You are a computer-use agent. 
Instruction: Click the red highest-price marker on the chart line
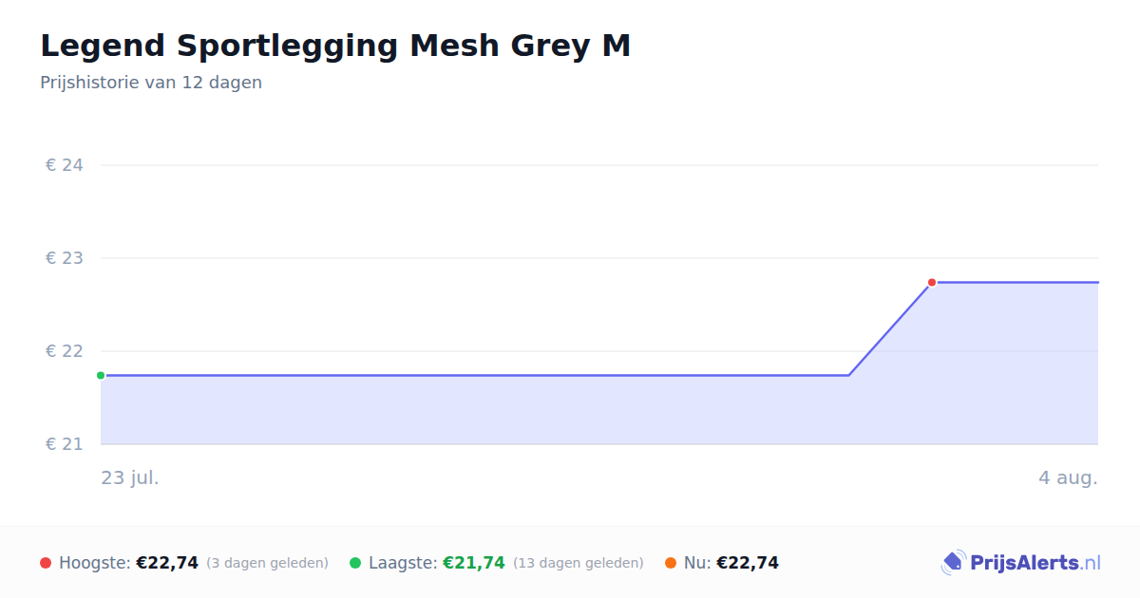tap(932, 282)
